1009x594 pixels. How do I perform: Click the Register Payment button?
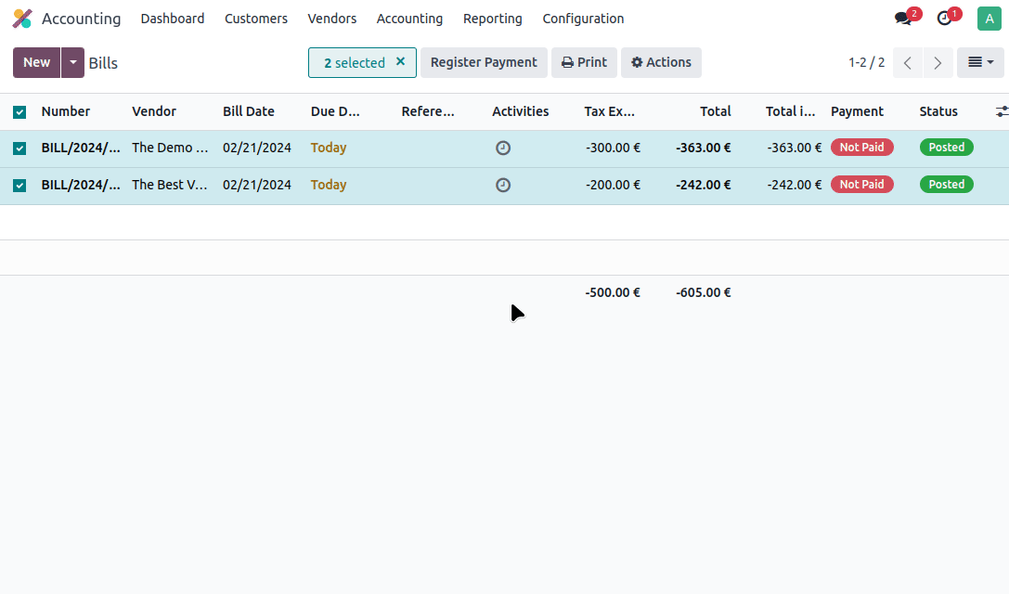[x=484, y=63]
